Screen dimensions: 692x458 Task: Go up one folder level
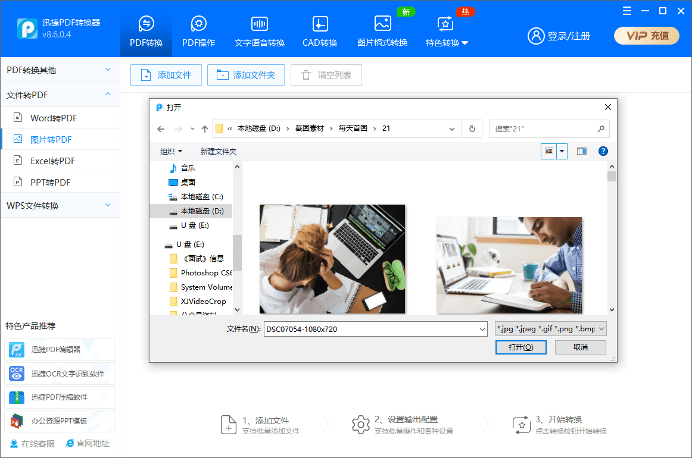point(204,128)
